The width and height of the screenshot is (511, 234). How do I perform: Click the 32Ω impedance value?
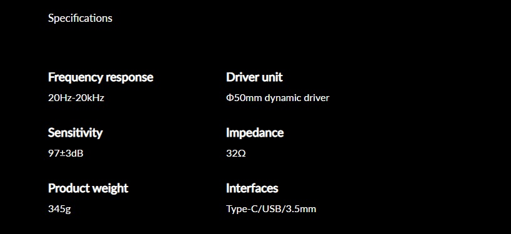tap(236, 154)
